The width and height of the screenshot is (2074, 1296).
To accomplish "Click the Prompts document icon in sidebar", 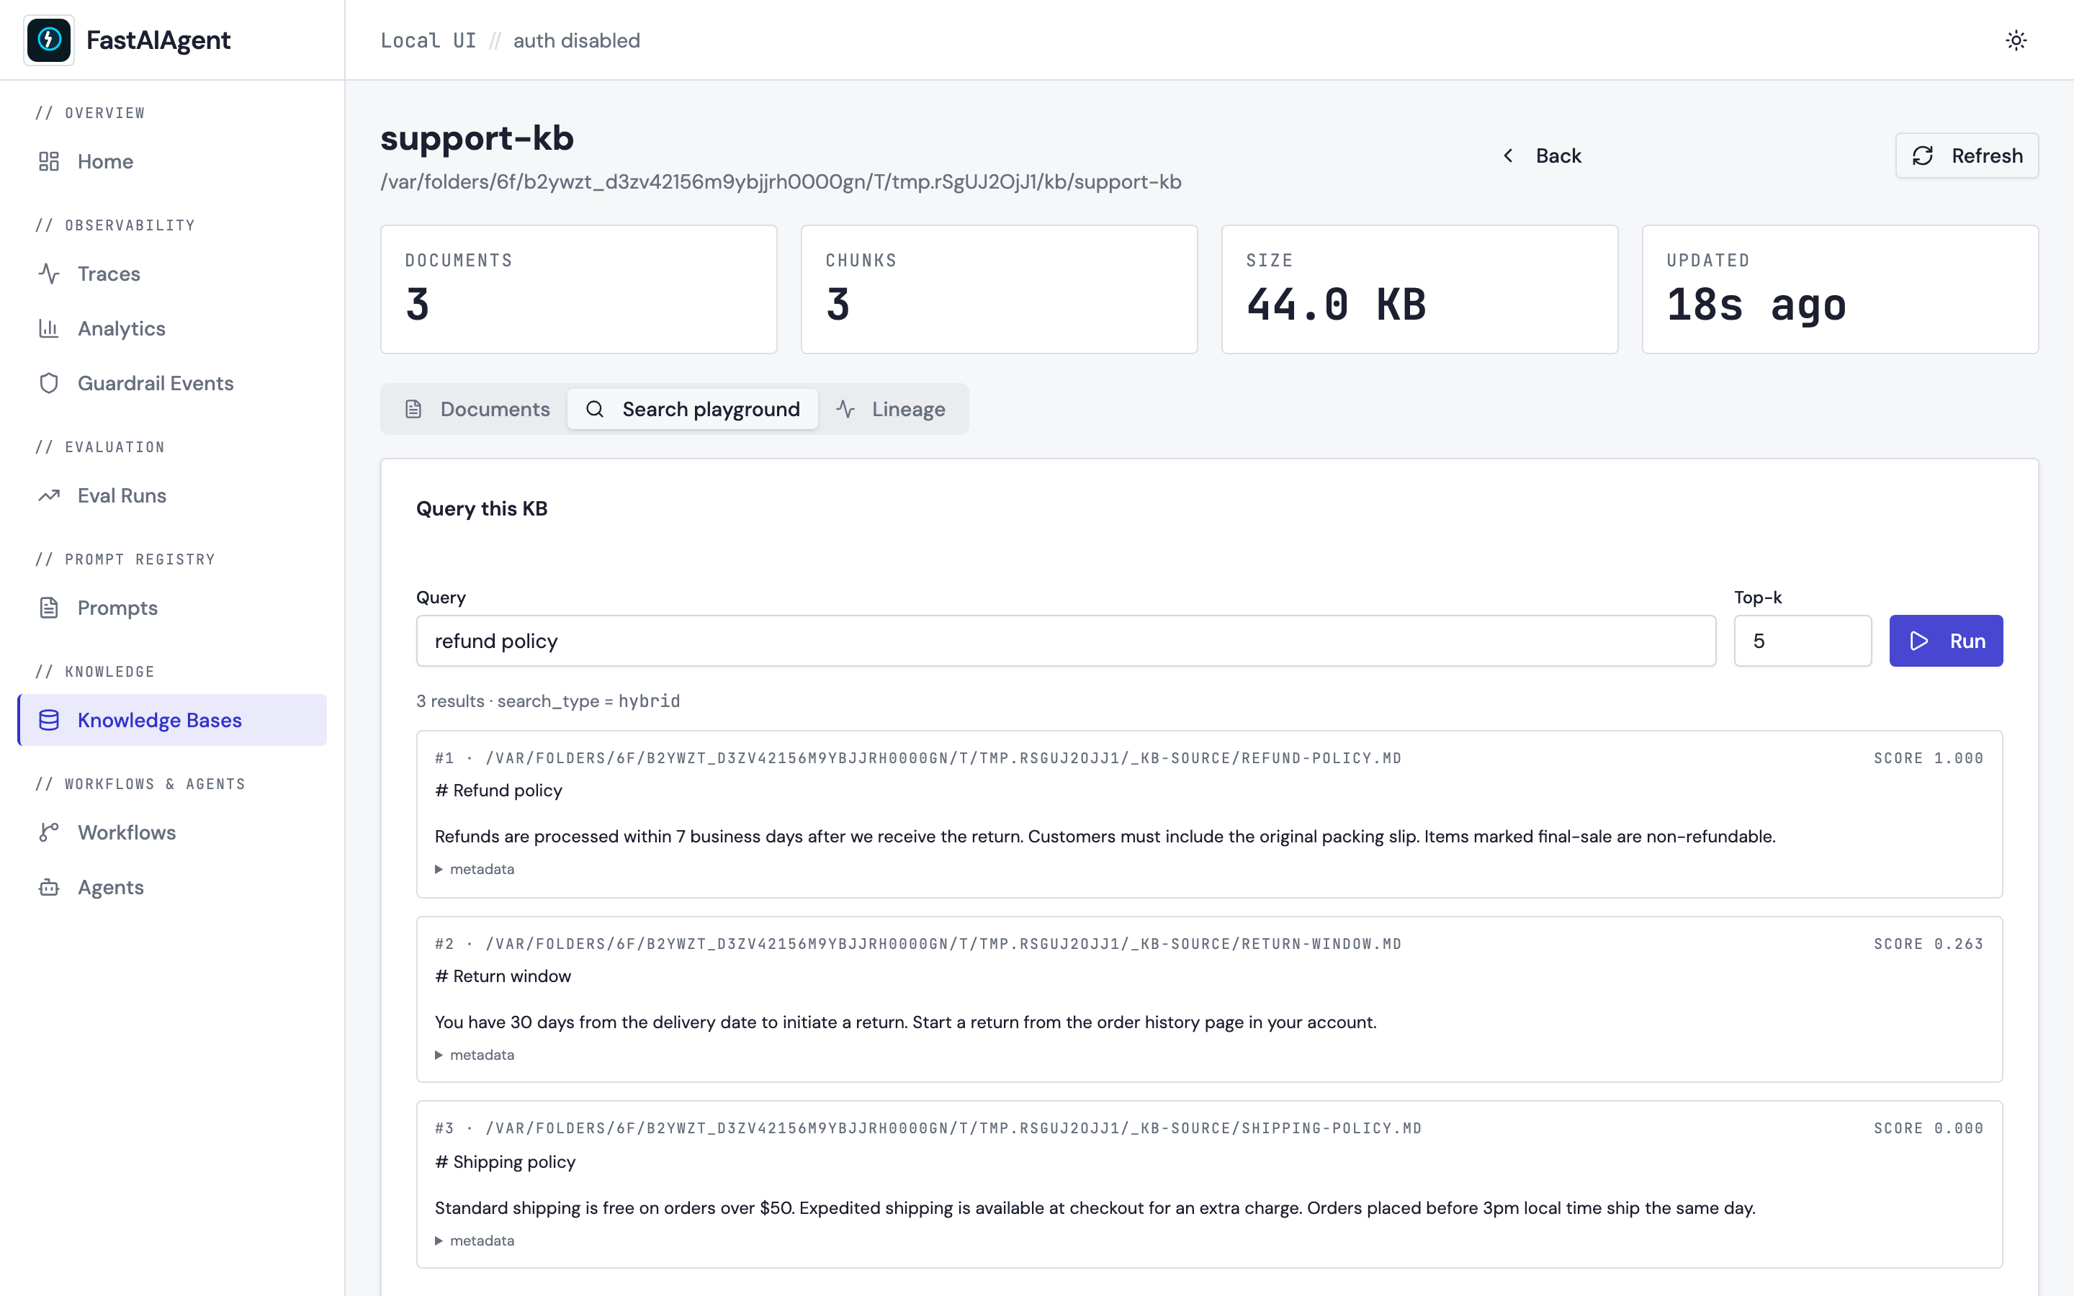I will coord(49,608).
